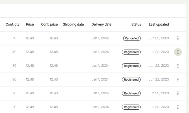
Task: Sort by the Status column header
Action: (136, 25)
